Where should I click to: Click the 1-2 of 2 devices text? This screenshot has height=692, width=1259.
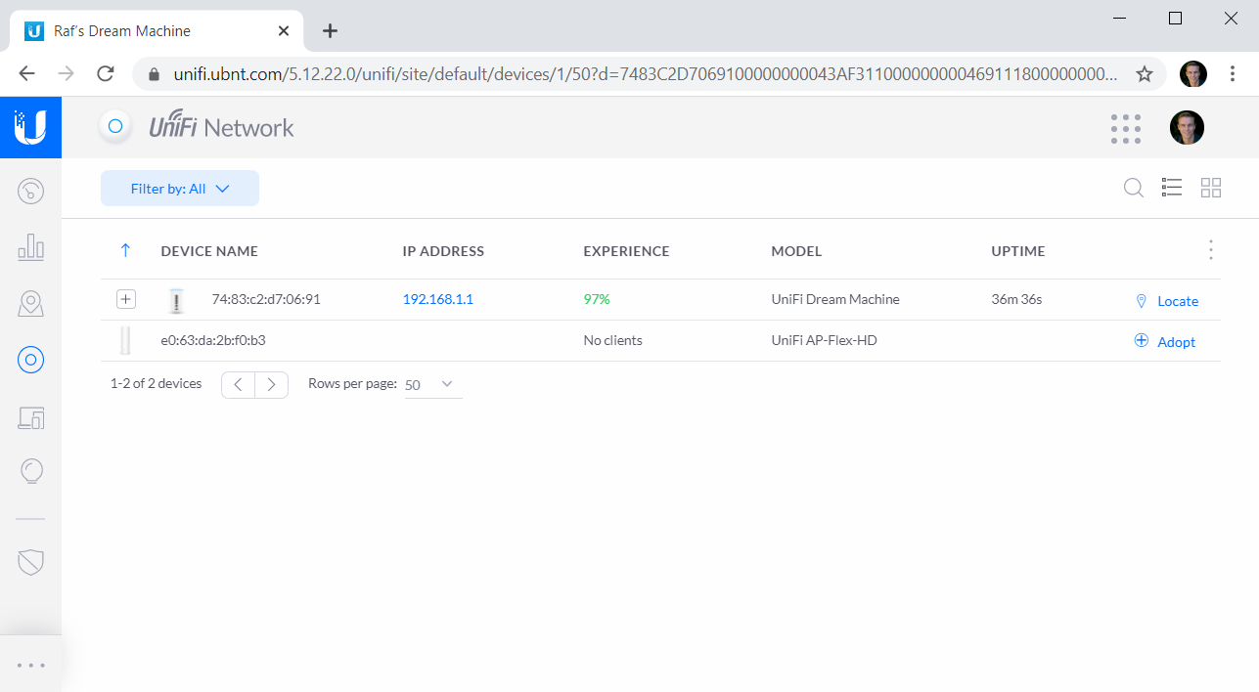(157, 384)
